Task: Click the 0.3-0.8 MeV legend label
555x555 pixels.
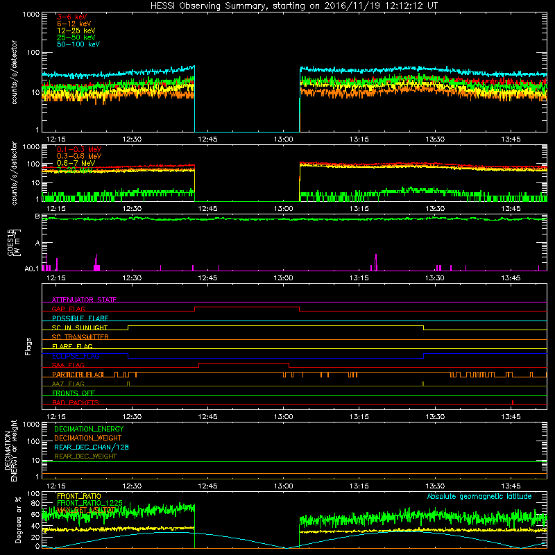Action: (79, 156)
